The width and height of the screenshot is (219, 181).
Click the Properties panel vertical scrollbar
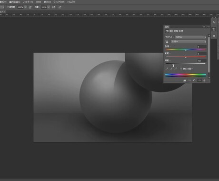click(209, 55)
